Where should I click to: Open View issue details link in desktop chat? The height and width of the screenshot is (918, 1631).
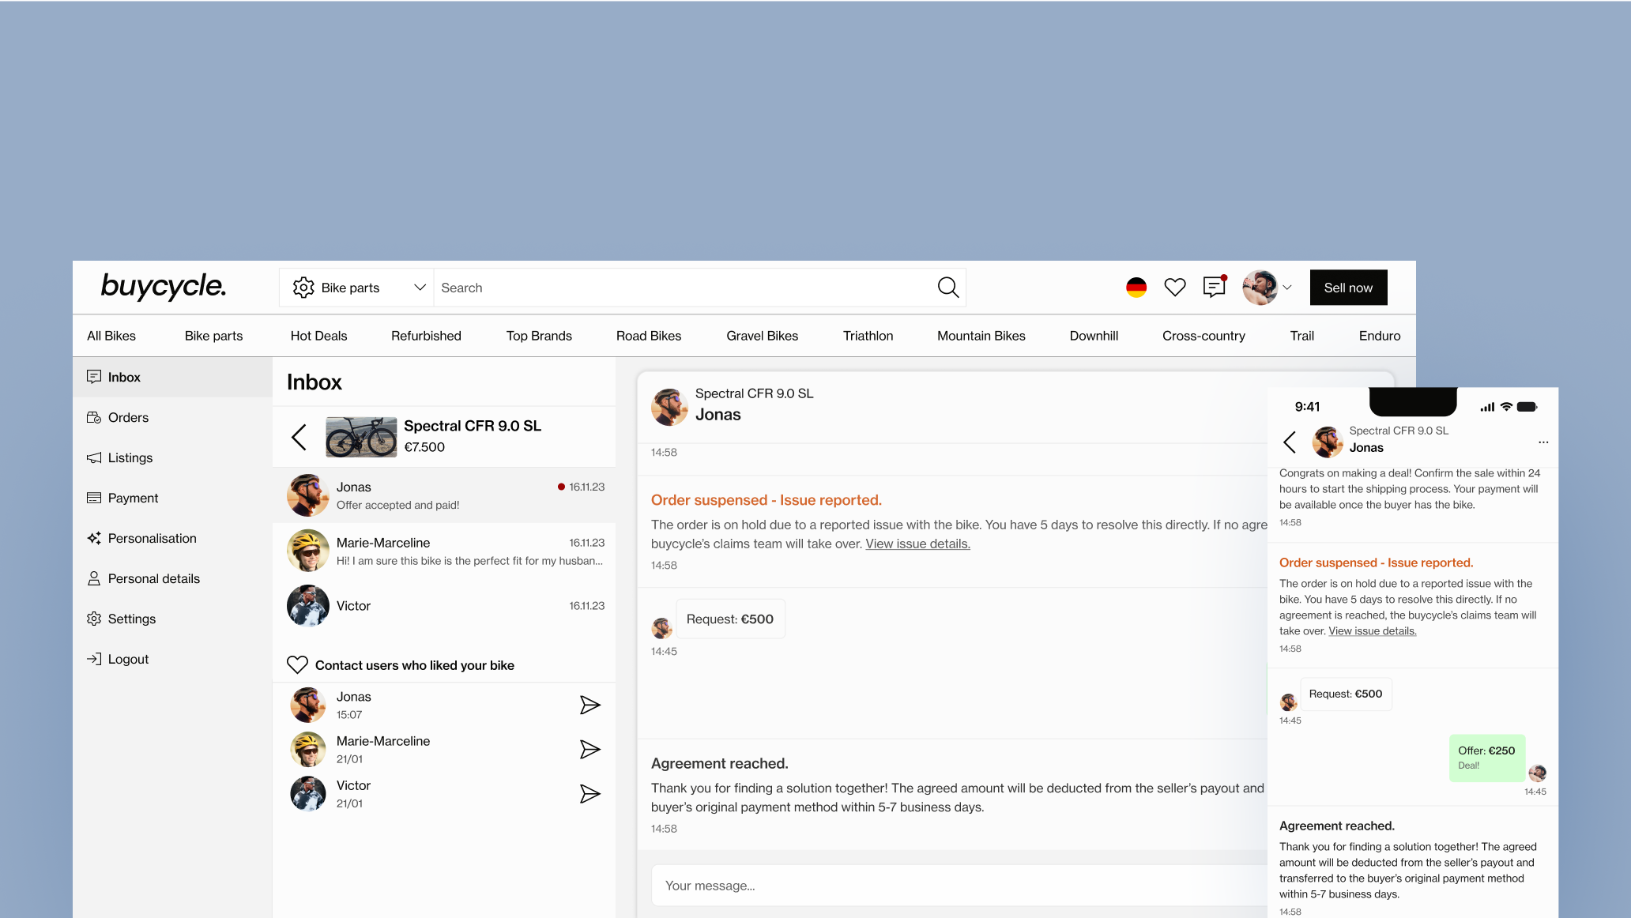tap(917, 544)
